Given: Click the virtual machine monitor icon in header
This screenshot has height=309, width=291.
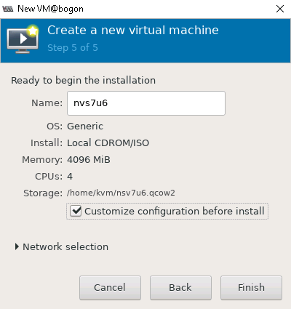Looking at the screenshot, I should (x=23, y=39).
